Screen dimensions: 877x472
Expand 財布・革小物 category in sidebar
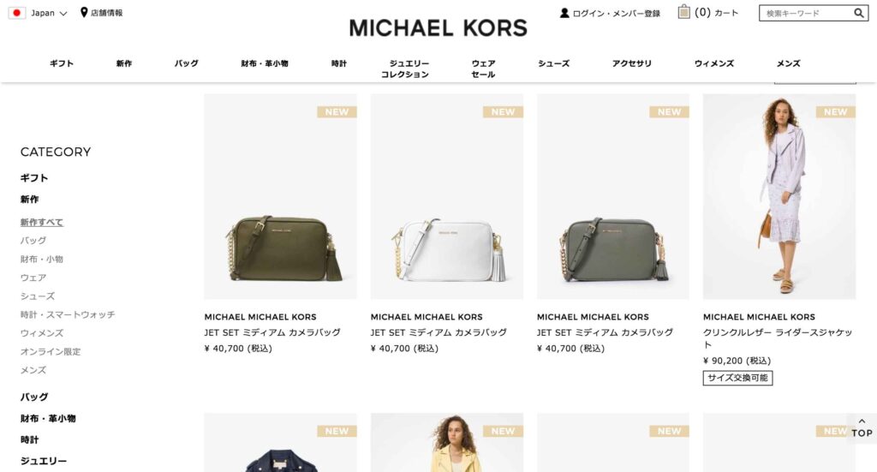click(48, 418)
